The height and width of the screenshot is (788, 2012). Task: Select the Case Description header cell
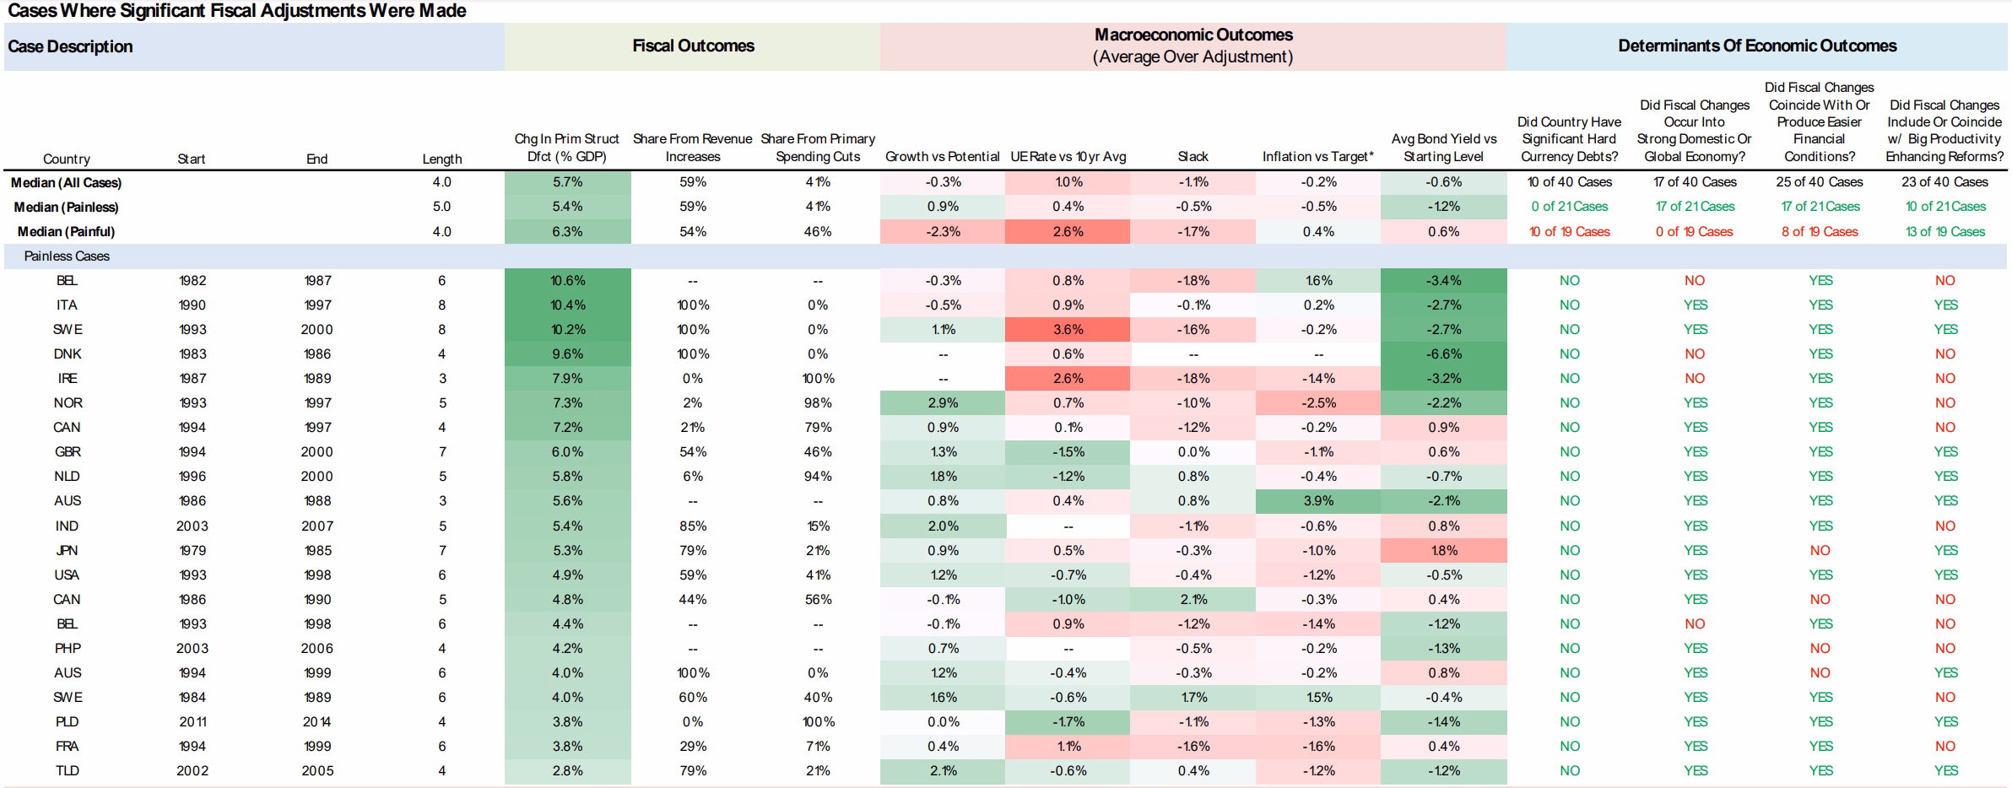tap(254, 46)
